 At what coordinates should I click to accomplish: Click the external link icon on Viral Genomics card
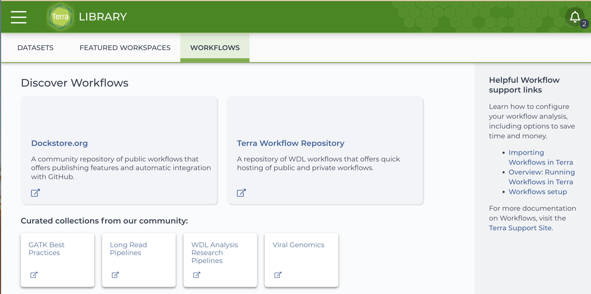278,275
